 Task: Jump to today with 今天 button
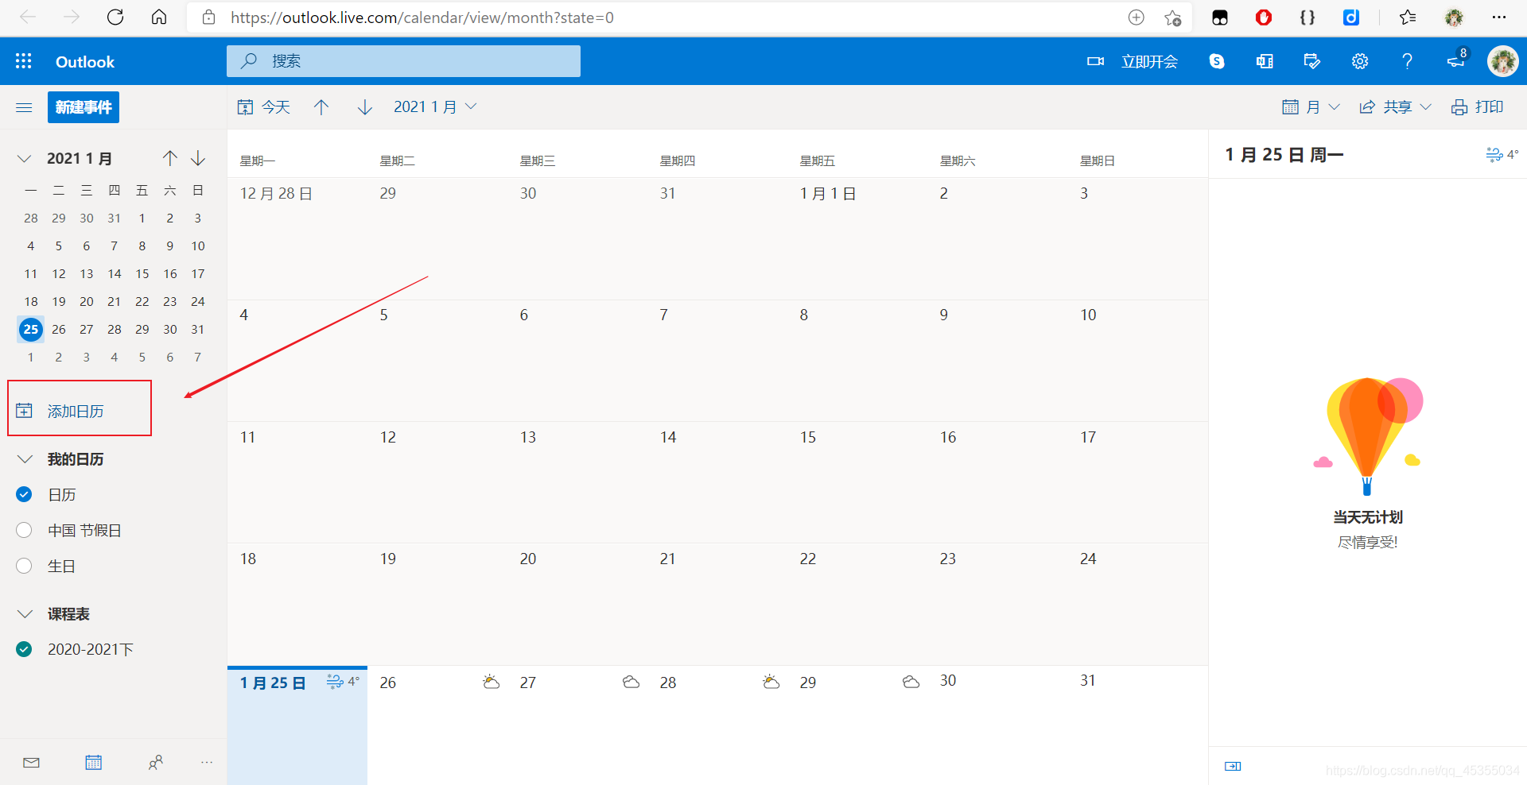[264, 107]
